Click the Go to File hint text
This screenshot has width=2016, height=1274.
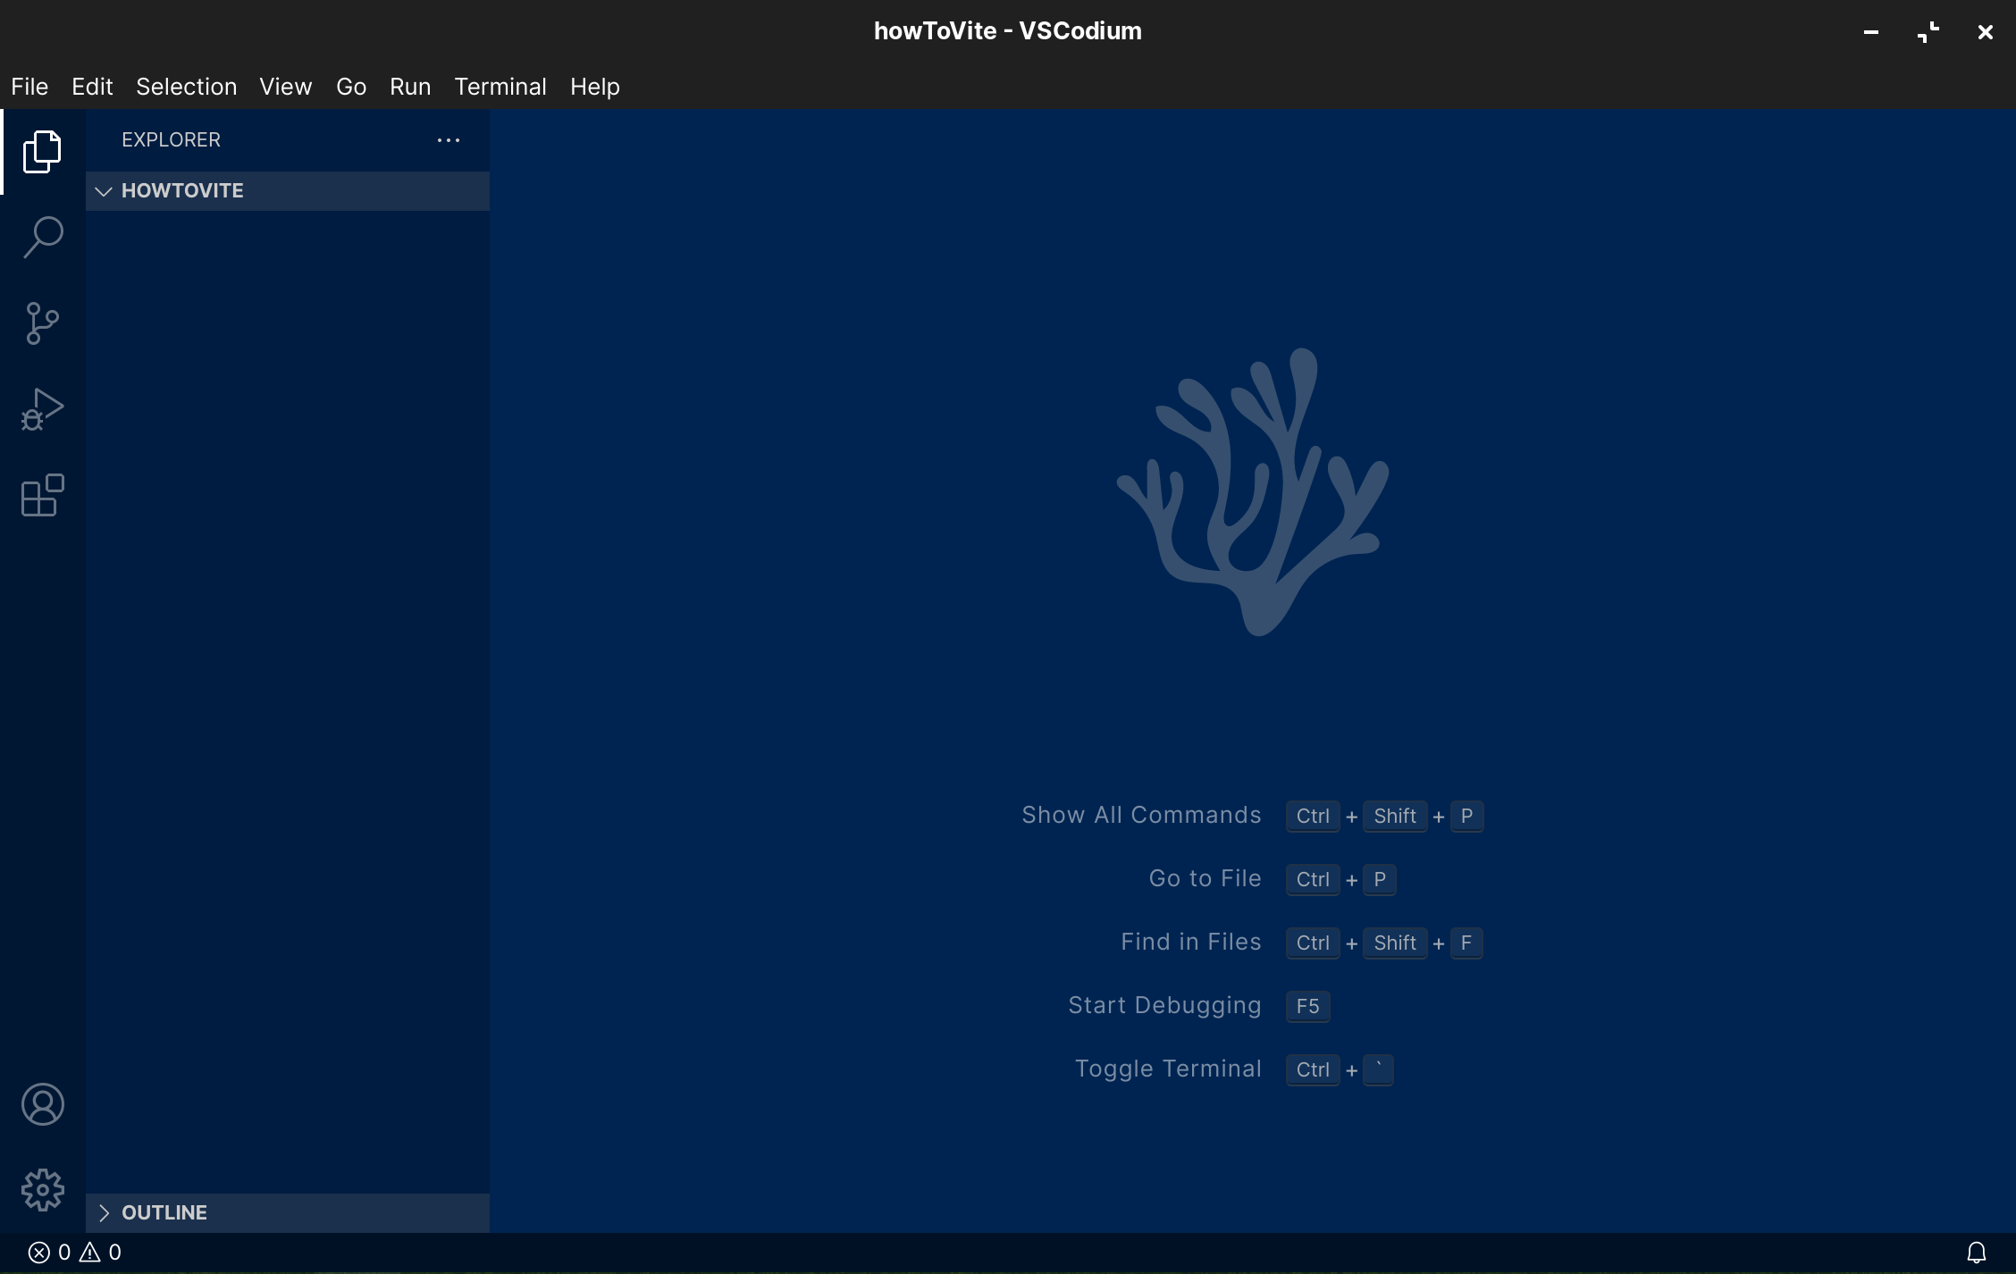coord(1205,879)
